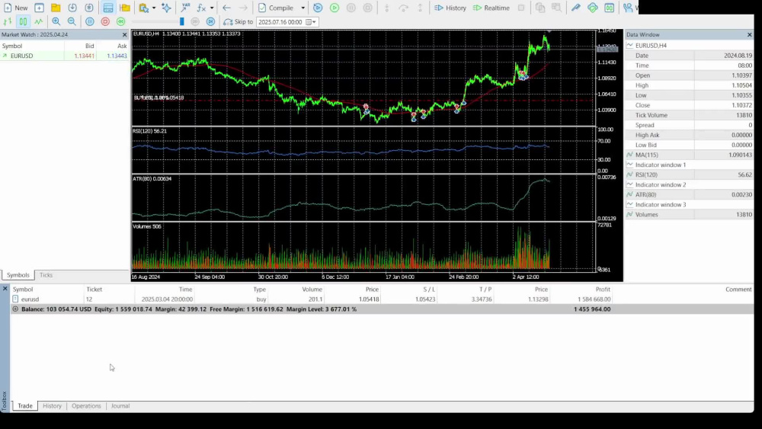Click the Realtime profiling button

pyautogui.click(x=491, y=8)
